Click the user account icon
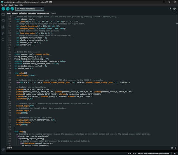Viewport: 178px width, 155px height. pos(3,149)
